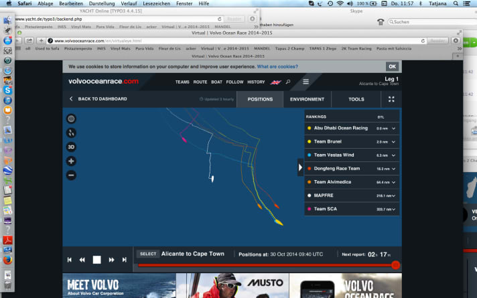Click the volvooceanrace.com logo

click(x=103, y=81)
